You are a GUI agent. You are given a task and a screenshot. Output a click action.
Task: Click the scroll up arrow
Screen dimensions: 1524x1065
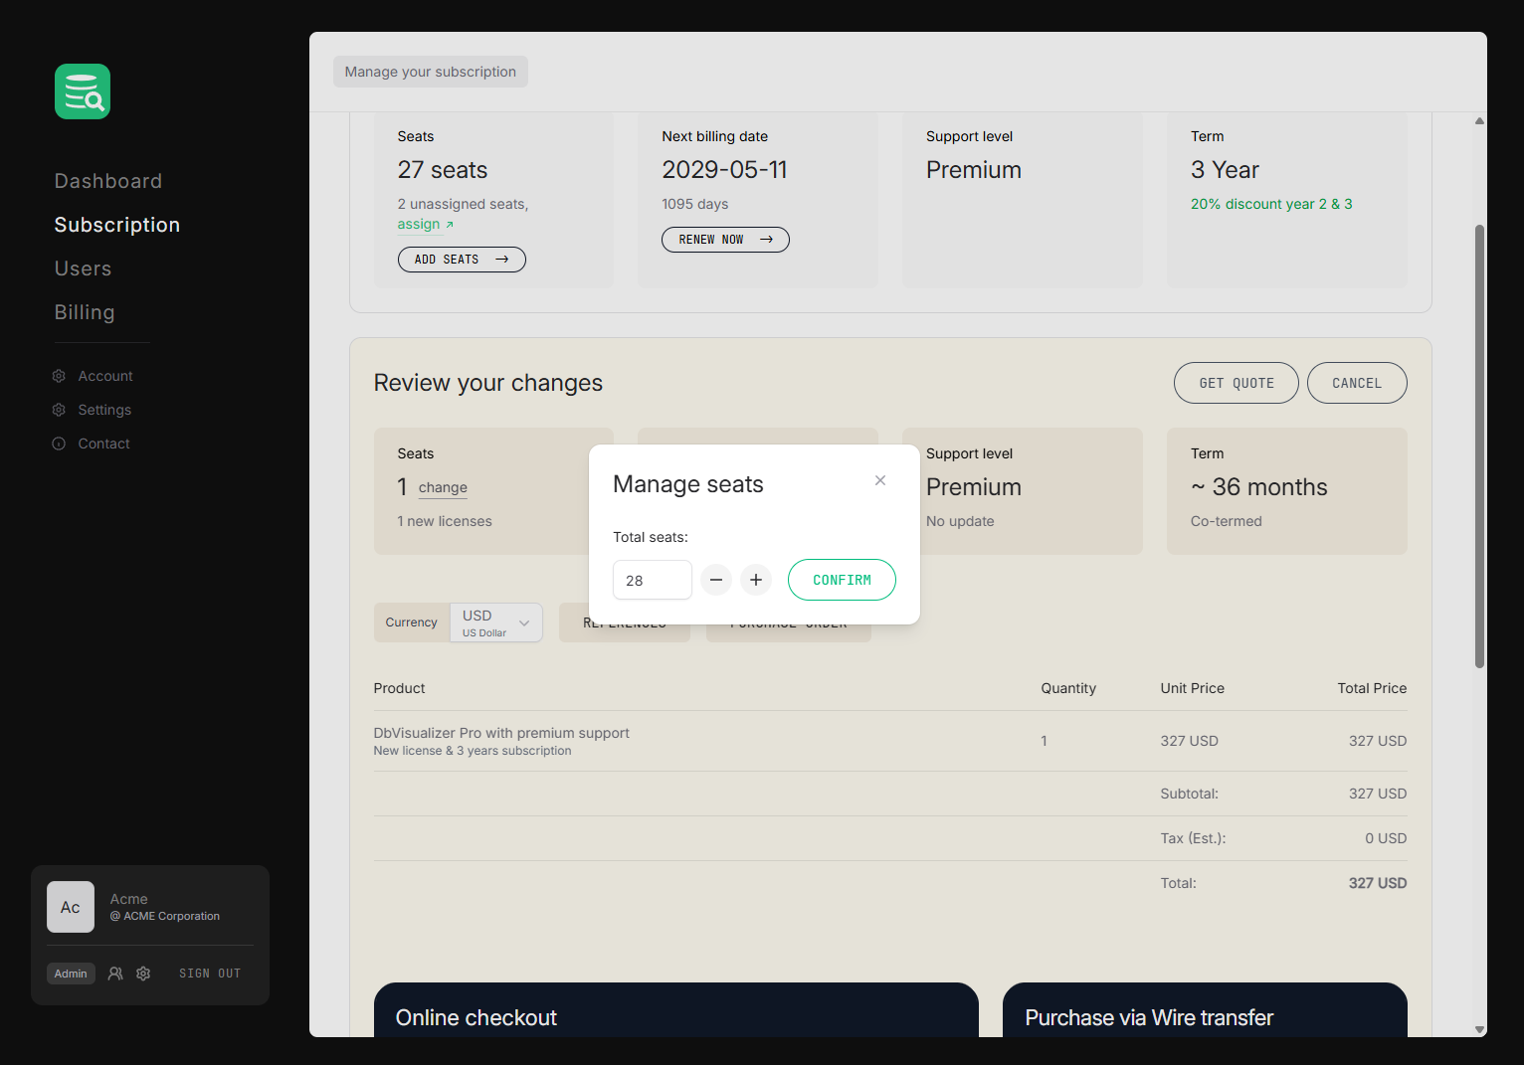tap(1479, 121)
